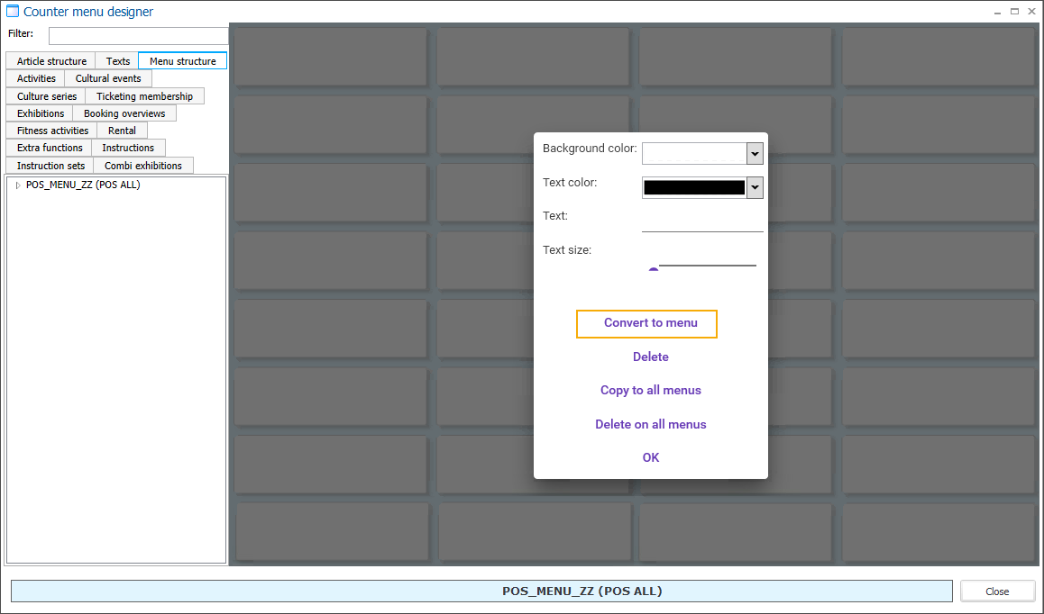Screen dimensions: 1044x614
Task: Expand the POS_MENU_ZZ tree node
Action: click(16, 185)
